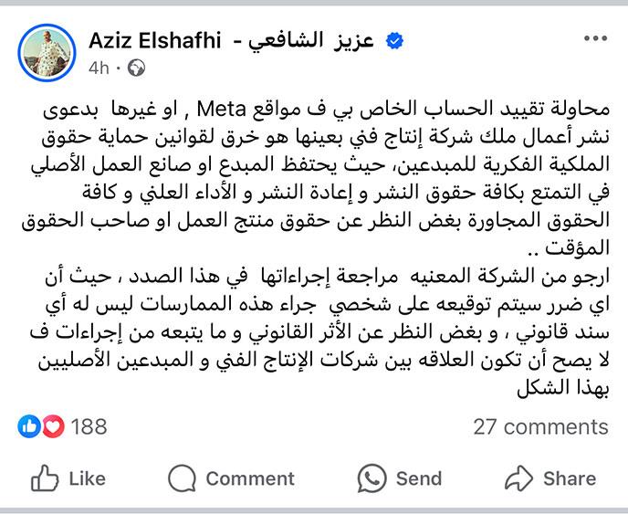
Task: Click the WhatsApp Send icon
Action: (x=372, y=478)
